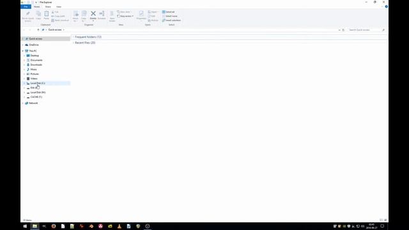Expand the Documents tree node arrow
The image size is (409, 230).
click(x=24, y=60)
